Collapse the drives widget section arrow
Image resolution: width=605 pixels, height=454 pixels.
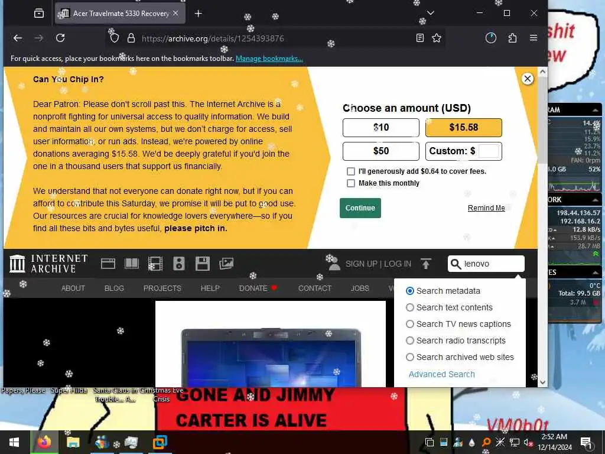click(596, 272)
